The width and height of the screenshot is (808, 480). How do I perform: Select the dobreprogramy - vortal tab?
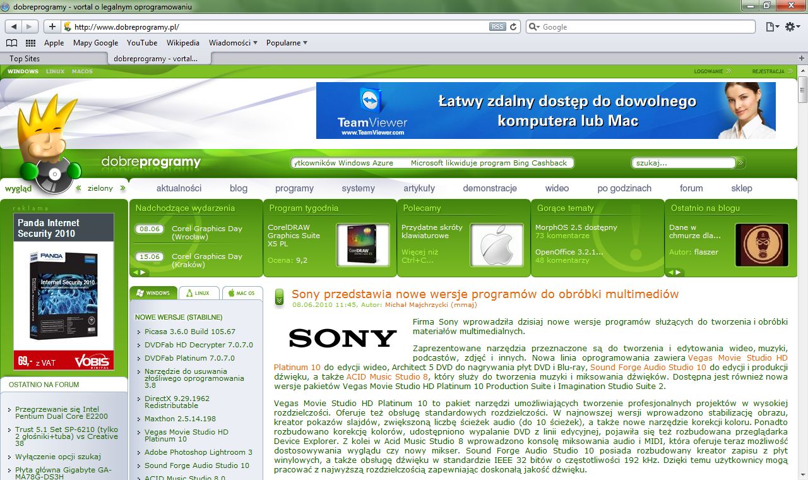pyautogui.click(x=159, y=59)
